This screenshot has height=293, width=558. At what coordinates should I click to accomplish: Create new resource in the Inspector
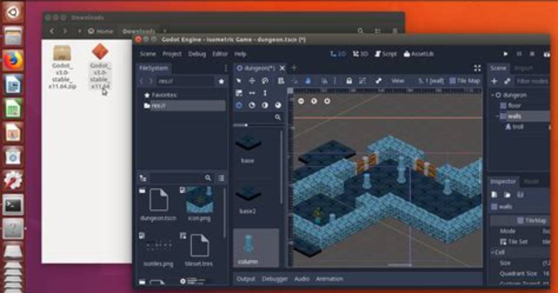pyautogui.click(x=494, y=195)
